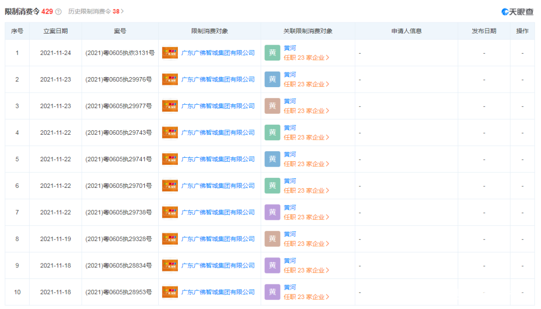Open 广东广佛智城集团有限公司 link in row 8
Viewport: 541px width, 309px height.
(218, 239)
